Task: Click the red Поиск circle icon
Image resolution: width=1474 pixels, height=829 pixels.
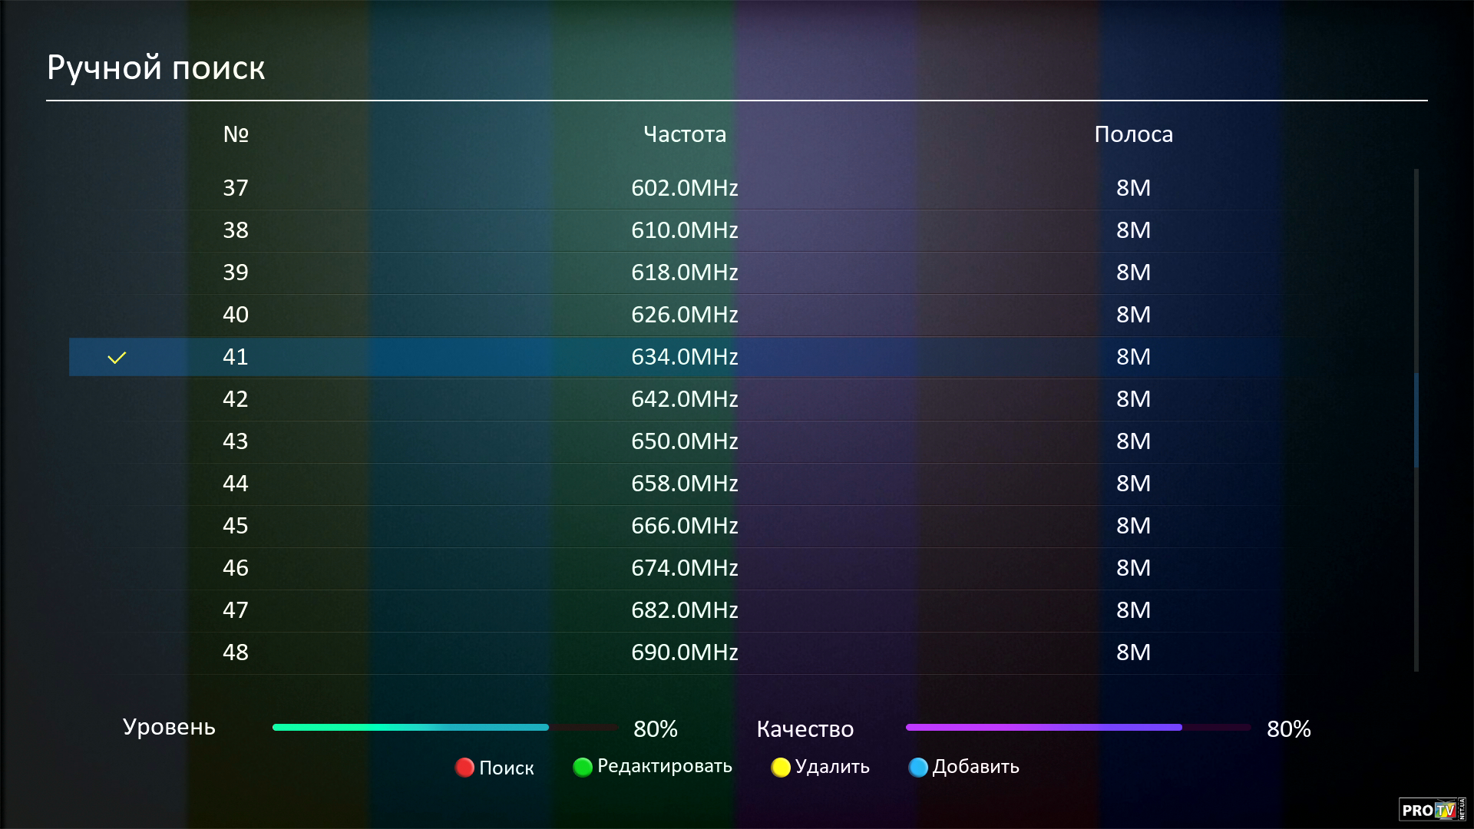Action: (x=464, y=768)
